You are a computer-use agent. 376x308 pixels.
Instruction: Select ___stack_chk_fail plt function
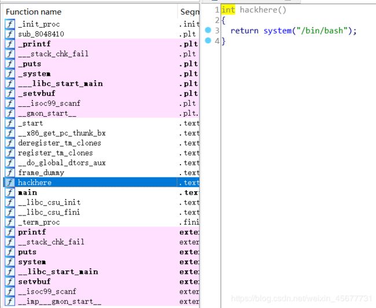[x=102, y=54]
